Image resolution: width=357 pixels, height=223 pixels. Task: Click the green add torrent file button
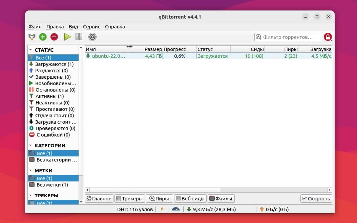point(43,37)
